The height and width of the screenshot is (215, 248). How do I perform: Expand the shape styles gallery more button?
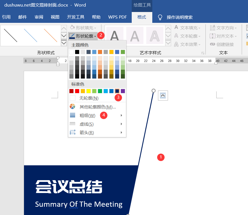tap(64, 43)
